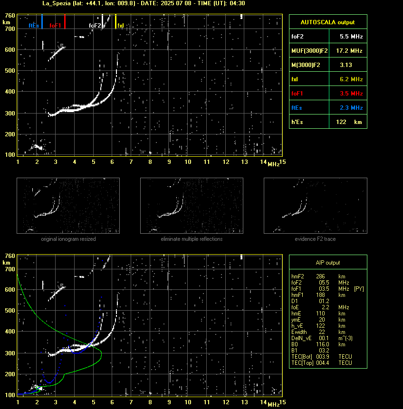Open the evidence F2 trace thumbnail
Screen dimensions: 403x409
pos(315,206)
